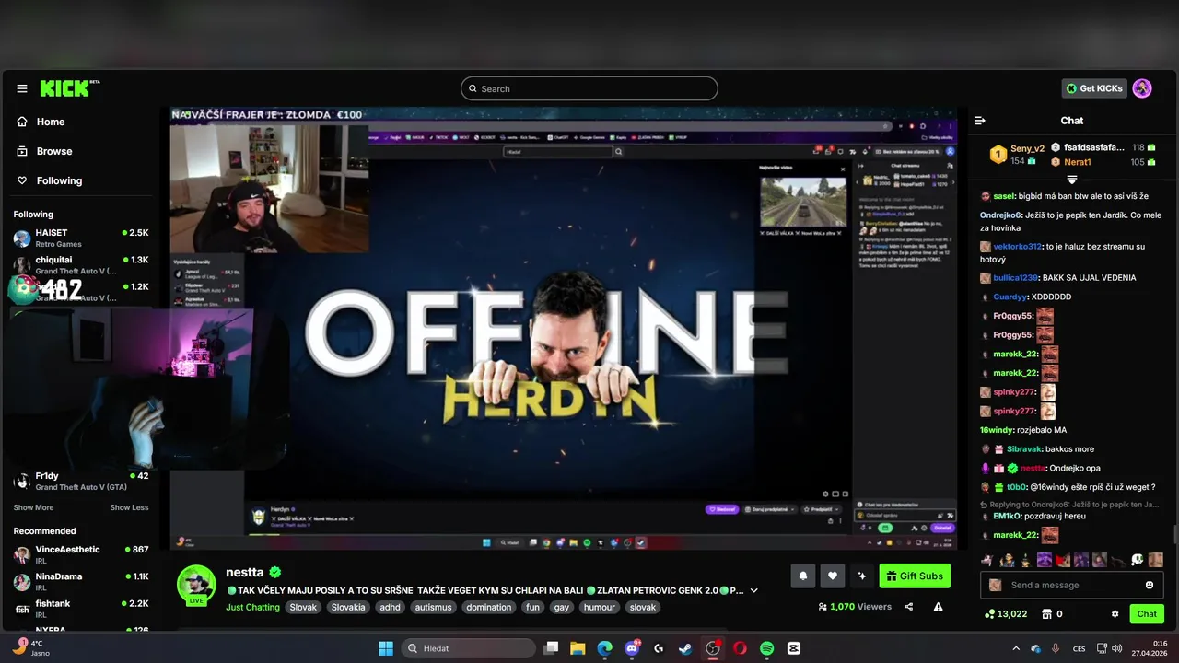Click nestta streamer avatar
The image size is (1179, 663).
click(196, 584)
